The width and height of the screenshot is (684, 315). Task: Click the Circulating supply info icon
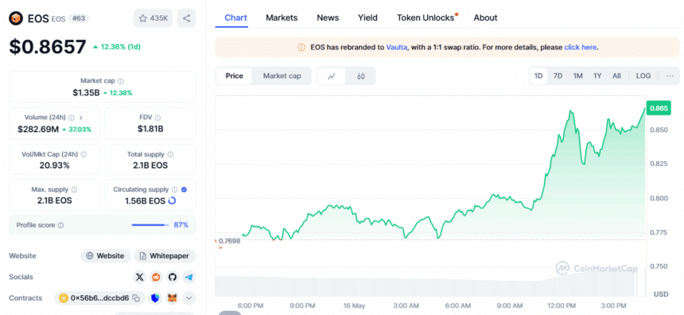tap(174, 190)
